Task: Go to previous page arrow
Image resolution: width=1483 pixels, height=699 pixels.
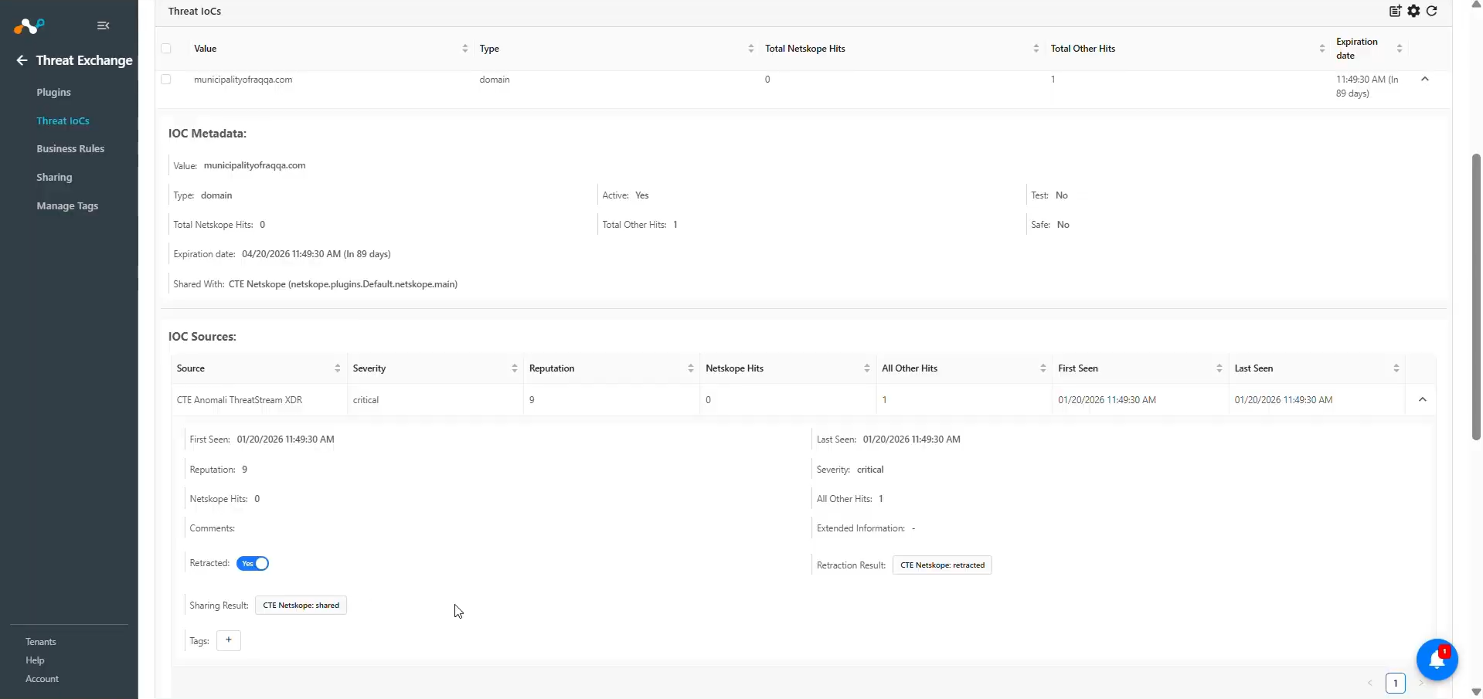Action: click(1370, 684)
